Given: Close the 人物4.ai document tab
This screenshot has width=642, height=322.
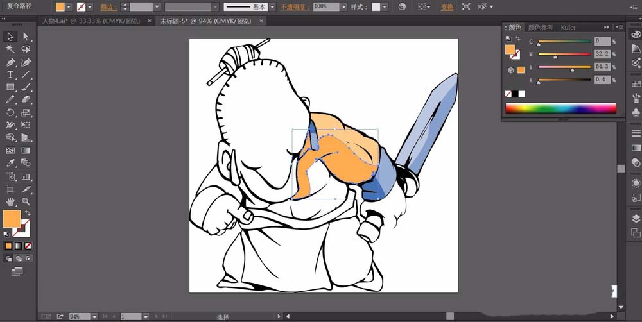Looking at the screenshot, I should [150, 21].
